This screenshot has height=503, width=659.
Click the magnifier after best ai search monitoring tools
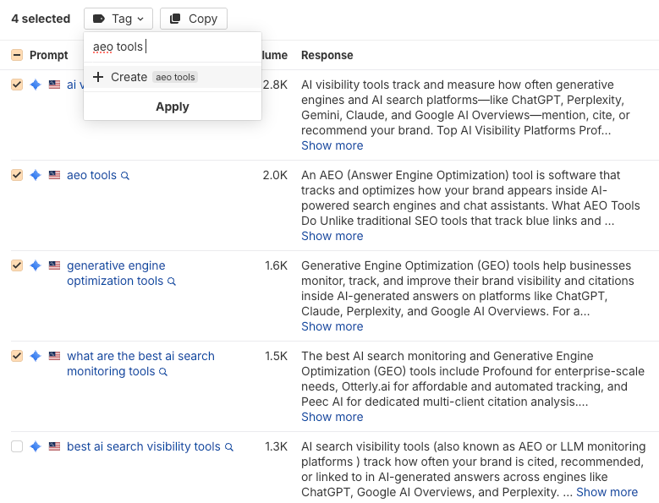pyautogui.click(x=163, y=372)
